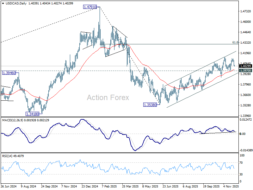
Task: Click the 1.47910 high price label
Action: tap(90, 7)
